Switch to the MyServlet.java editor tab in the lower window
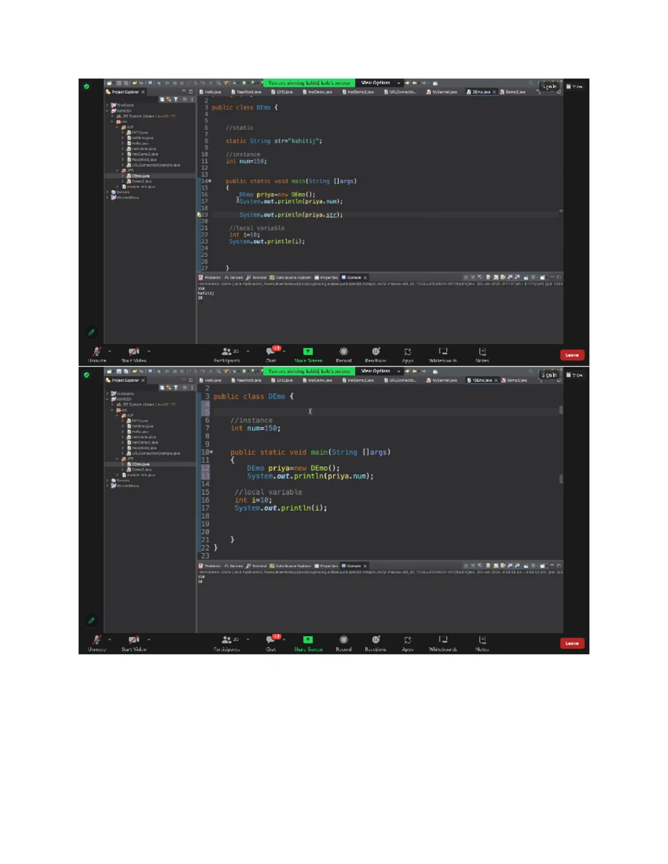 [442, 380]
